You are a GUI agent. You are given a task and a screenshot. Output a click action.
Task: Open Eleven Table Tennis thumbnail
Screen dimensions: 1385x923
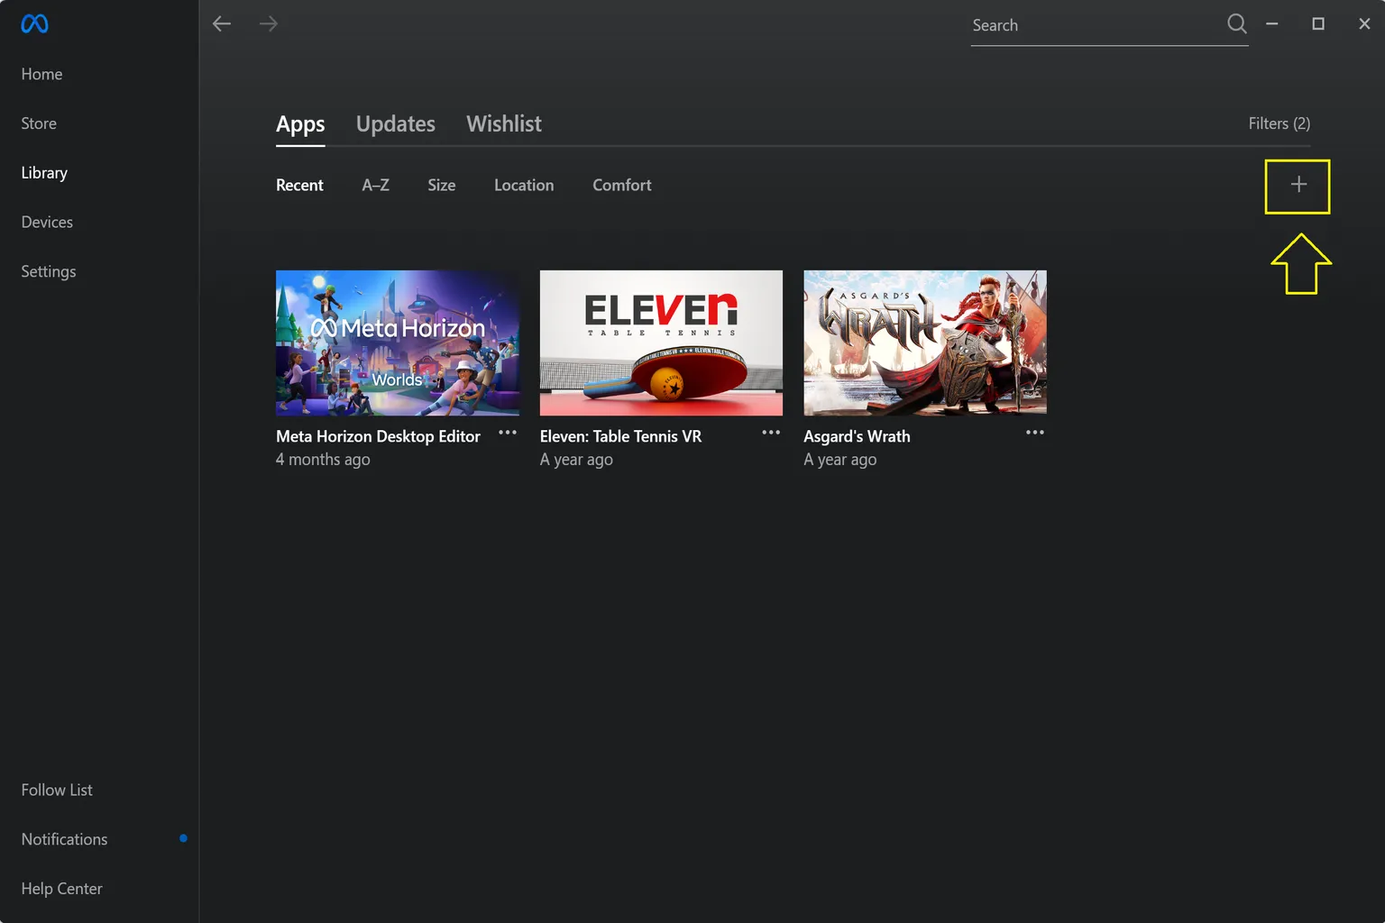(661, 343)
